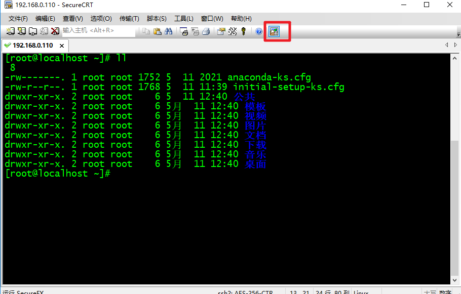Click the 桌面 directory name

point(255,164)
